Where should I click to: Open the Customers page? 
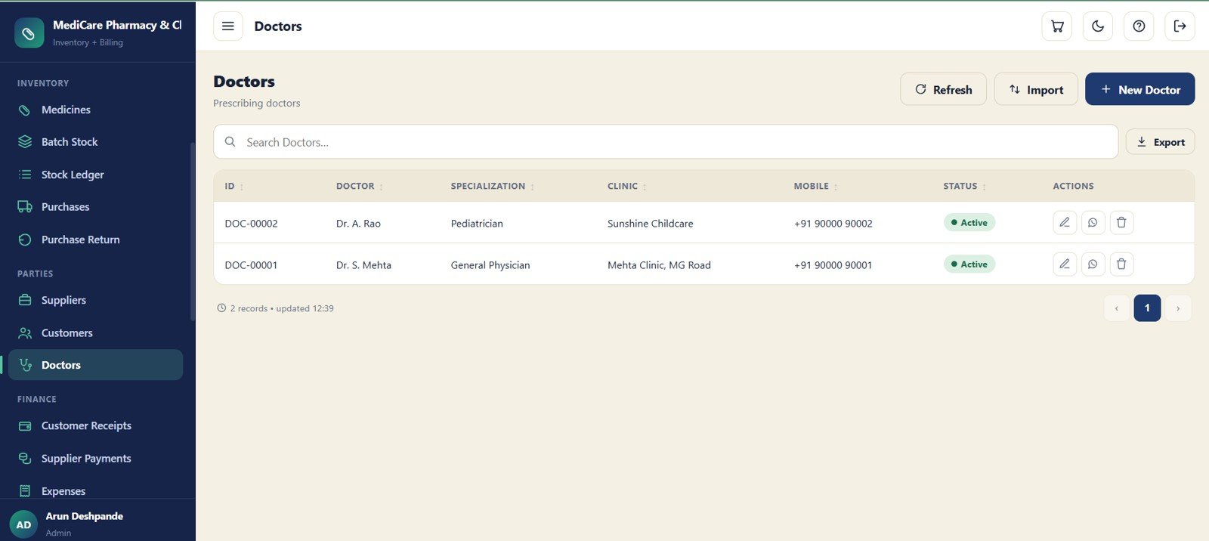click(x=95, y=332)
